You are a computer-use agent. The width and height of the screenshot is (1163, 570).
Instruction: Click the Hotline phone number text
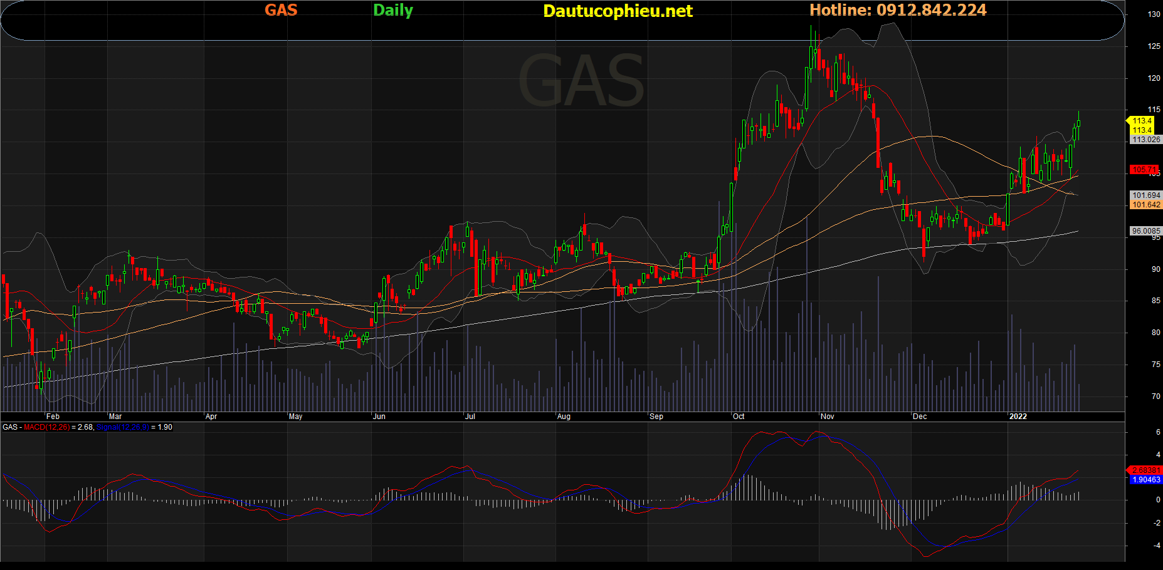click(x=898, y=10)
